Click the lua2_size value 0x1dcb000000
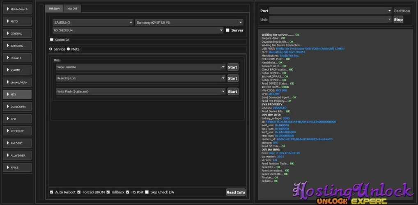The width and height of the screenshot is (418, 205). click(x=285, y=132)
